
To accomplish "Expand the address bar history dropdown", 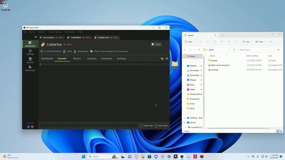I will pos(229,50).
